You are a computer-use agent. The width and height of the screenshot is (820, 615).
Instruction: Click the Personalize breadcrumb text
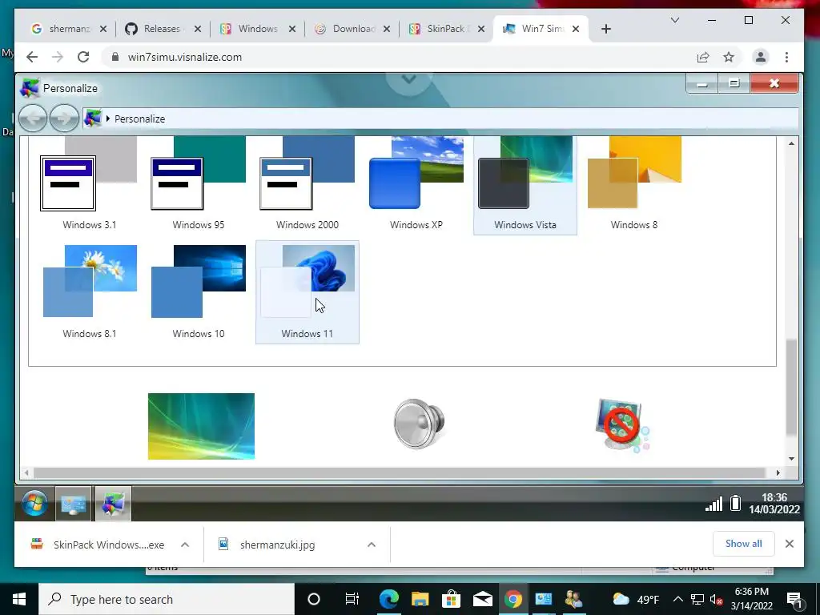139,119
